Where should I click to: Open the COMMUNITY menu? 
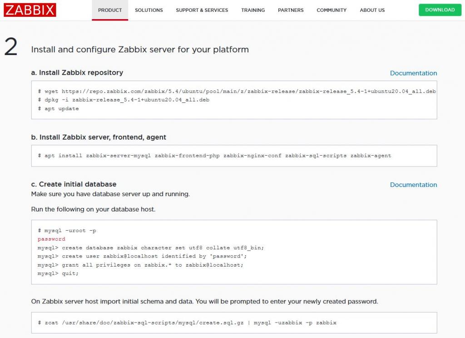point(331,10)
